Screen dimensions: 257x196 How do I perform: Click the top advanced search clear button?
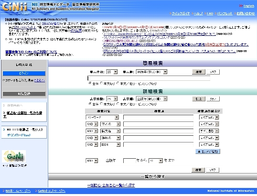tap(213, 99)
